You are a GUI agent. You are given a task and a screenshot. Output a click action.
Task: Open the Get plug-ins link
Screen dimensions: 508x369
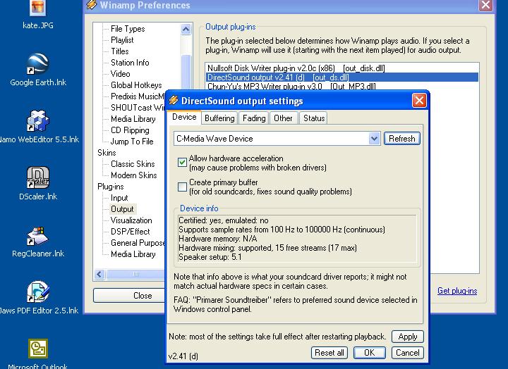[457, 291]
